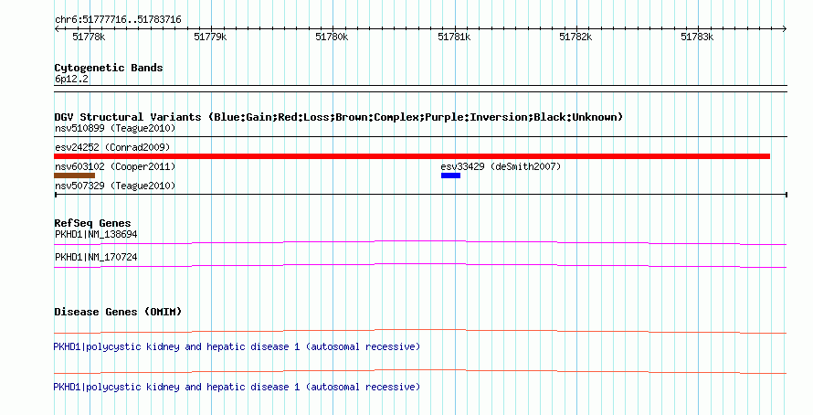Click the blue esv33429 gain bar

click(450, 176)
